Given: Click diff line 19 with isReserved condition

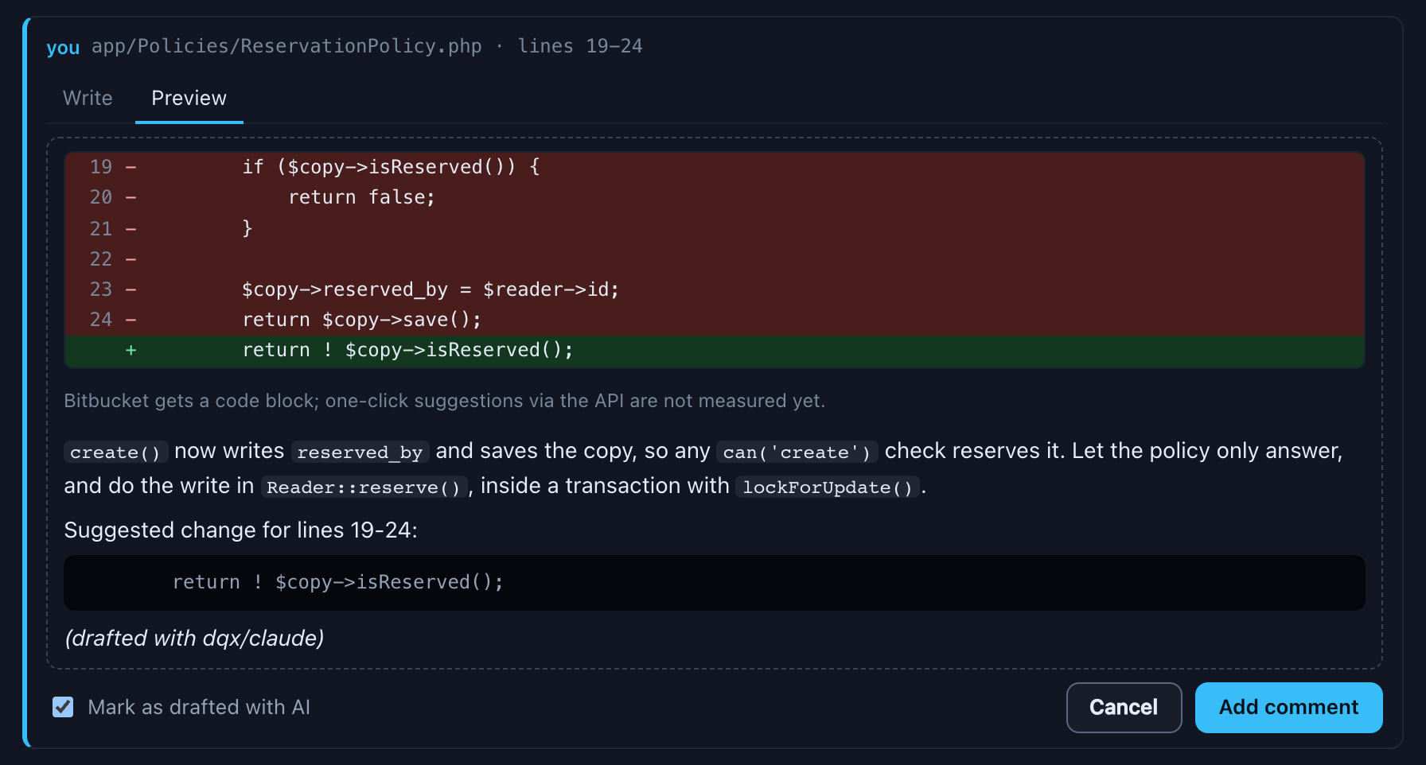Looking at the screenshot, I should 715,167.
